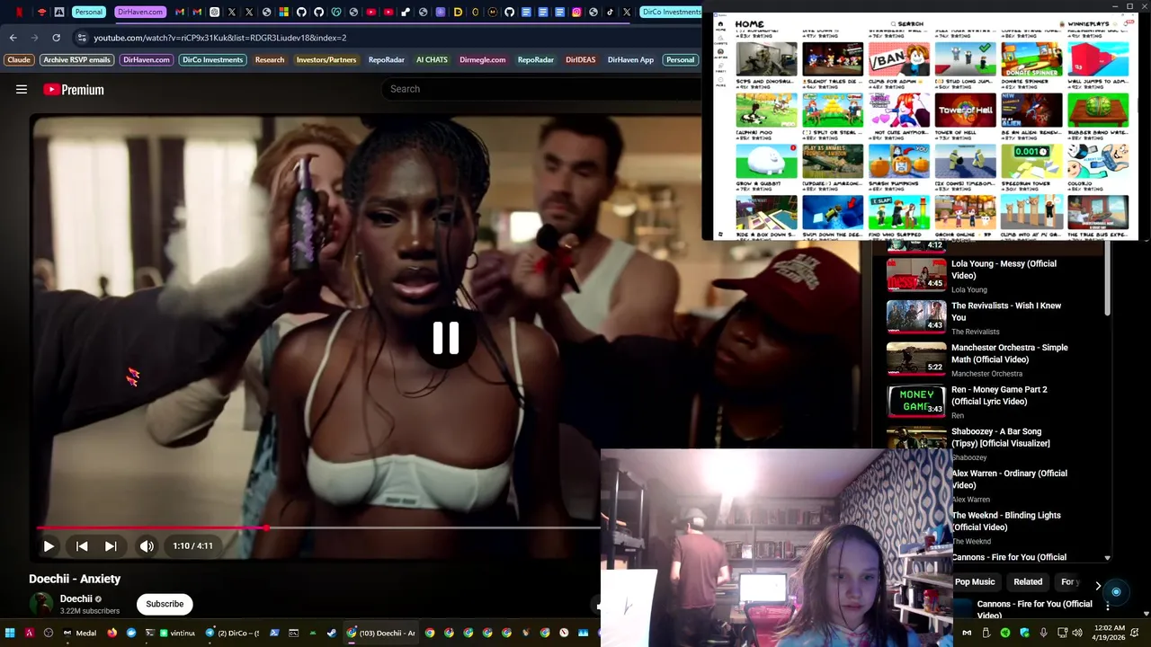Select the Pop Music filter chip
1151x647 pixels.
(x=975, y=582)
